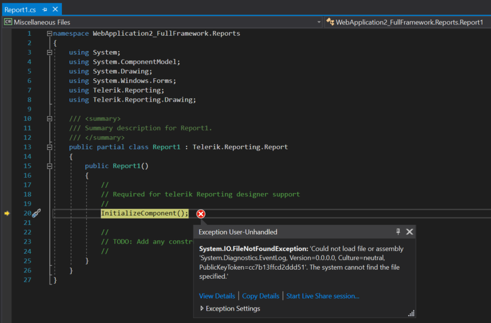
Task: Click the yellow execution pointer arrow
Action: (7, 213)
